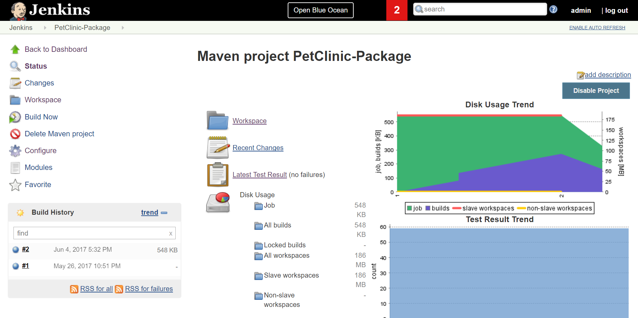Click the Open Blue Ocean button

point(321,10)
